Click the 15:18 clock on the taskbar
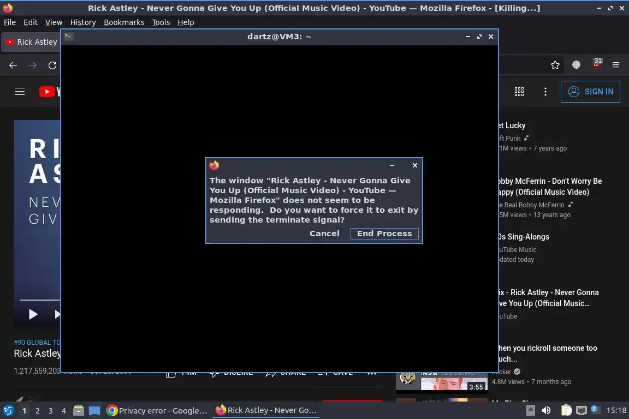Image resolution: width=629 pixels, height=419 pixels. [616, 410]
